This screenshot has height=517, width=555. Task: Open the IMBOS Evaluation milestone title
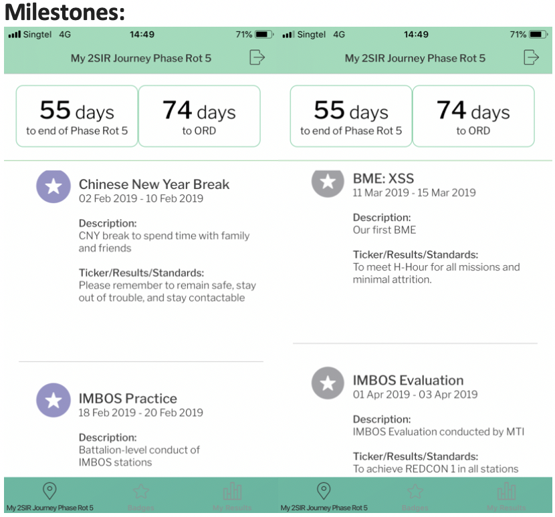click(x=408, y=381)
